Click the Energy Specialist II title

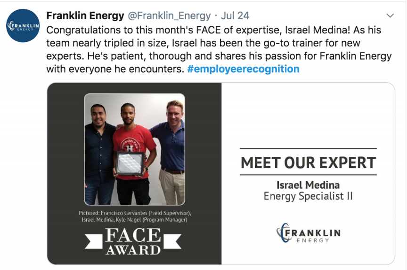(308, 196)
